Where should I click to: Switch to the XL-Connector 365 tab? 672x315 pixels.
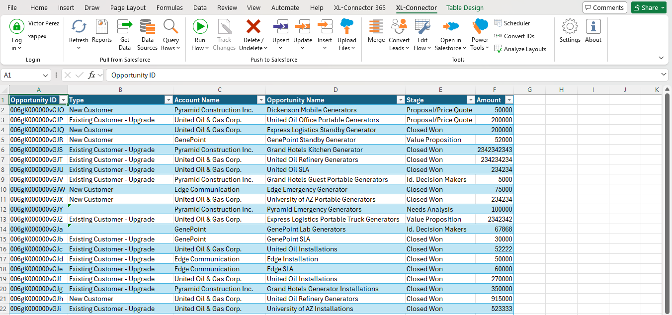point(359,7)
